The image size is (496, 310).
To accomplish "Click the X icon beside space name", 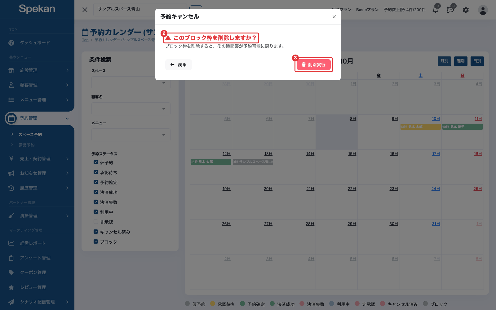I will click(85, 10).
